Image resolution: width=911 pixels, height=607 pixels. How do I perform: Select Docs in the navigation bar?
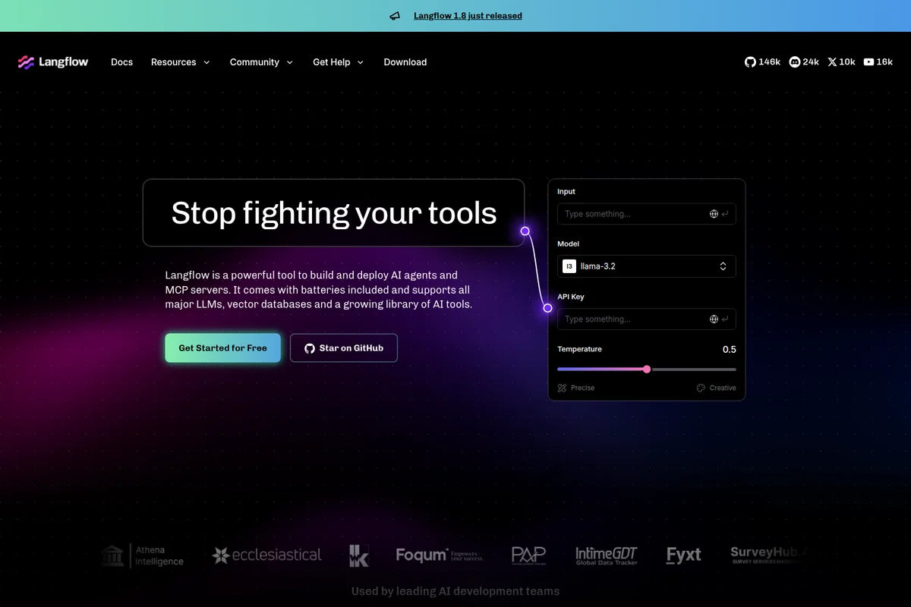coord(121,62)
